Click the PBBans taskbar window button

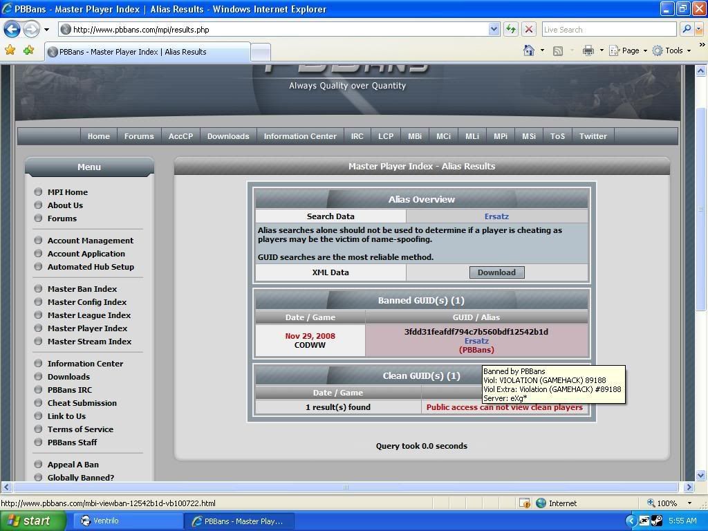pos(239,521)
